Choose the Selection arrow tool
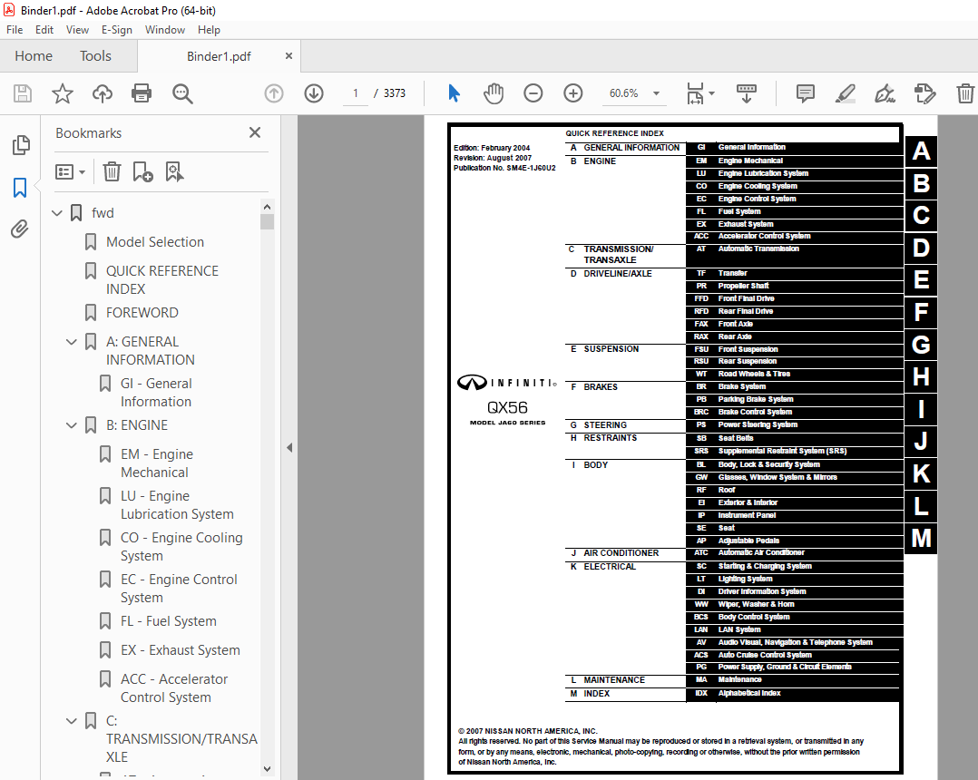 [x=454, y=93]
